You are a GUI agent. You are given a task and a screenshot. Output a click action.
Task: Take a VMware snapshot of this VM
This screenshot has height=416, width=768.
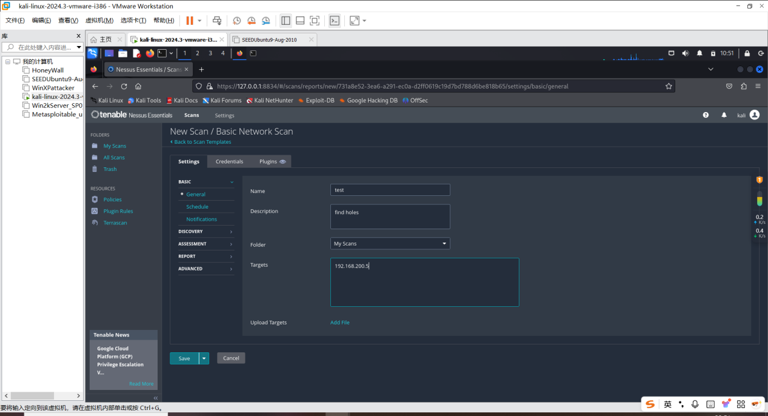point(236,21)
